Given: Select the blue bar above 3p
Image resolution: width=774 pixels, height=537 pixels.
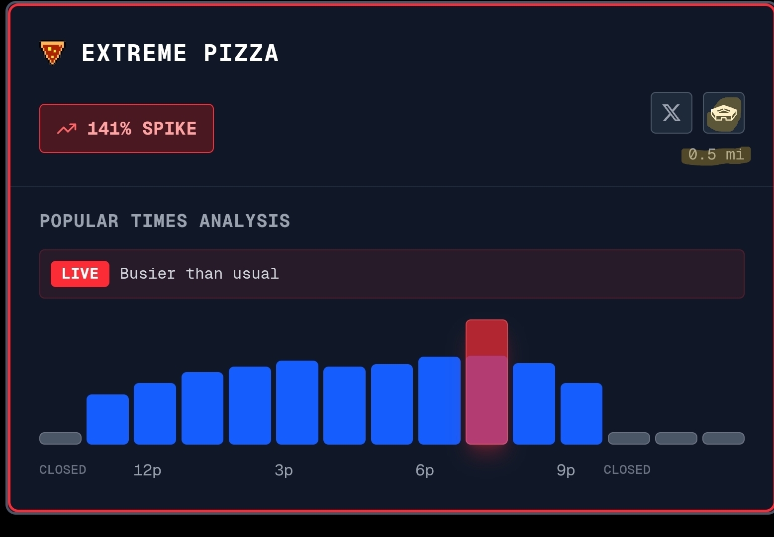Looking at the screenshot, I should coord(297,402).
